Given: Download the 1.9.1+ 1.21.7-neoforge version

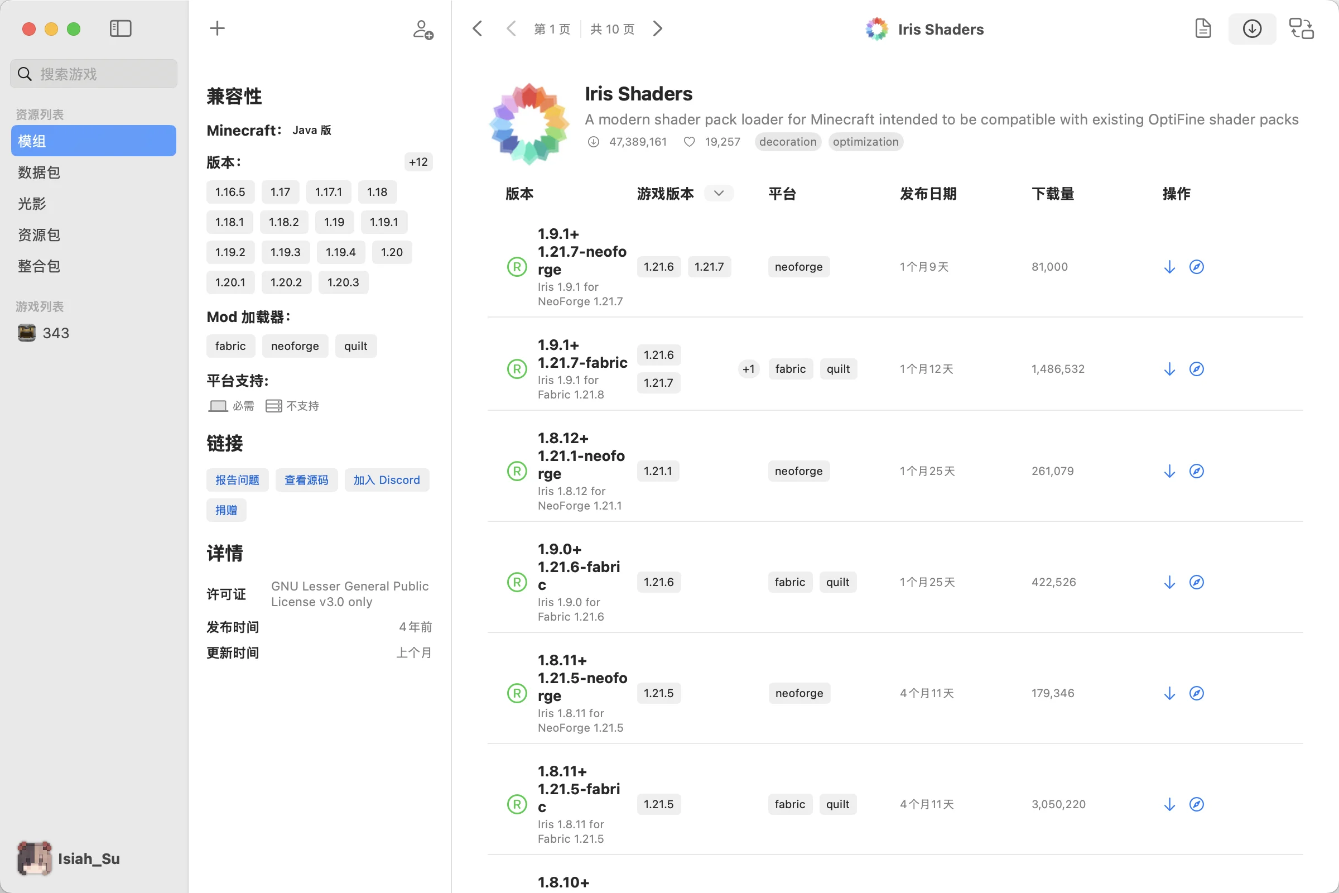Looking at the screenshot, I should (1169, 266).
